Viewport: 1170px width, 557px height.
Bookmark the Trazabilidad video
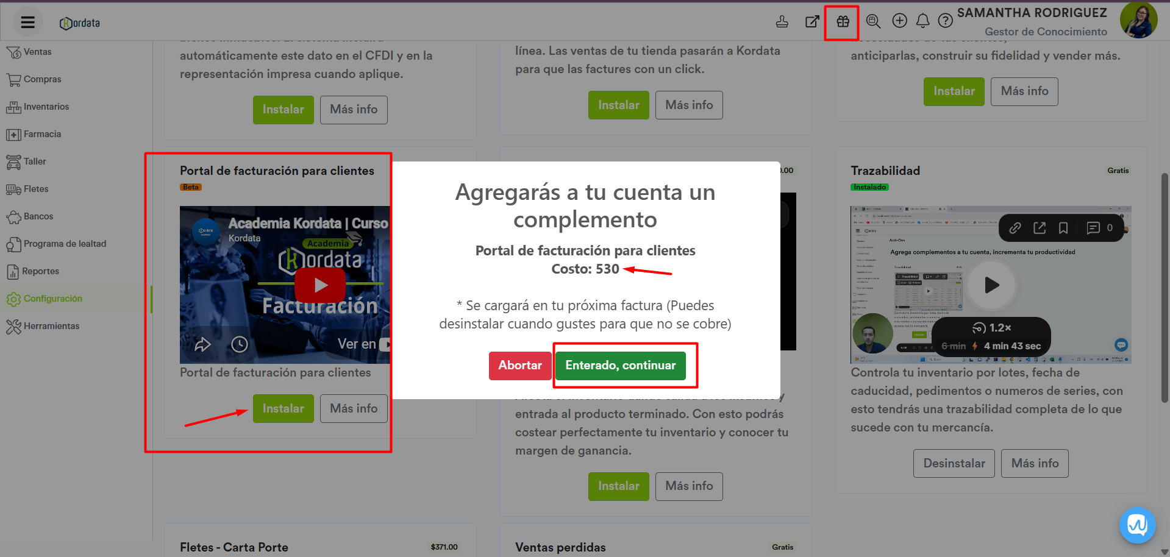pyautogui.click(x=1063, y=228)
